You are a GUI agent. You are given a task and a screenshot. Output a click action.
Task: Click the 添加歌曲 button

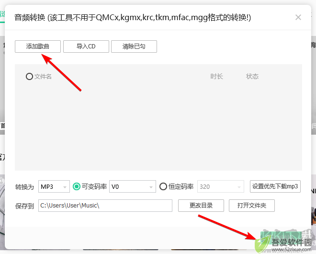click(38, 46)
